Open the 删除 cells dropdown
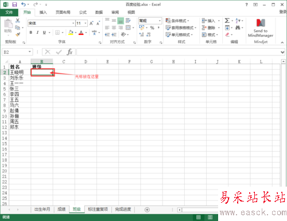287x221 pixels. pyautogui.click(x=211, y=28)
